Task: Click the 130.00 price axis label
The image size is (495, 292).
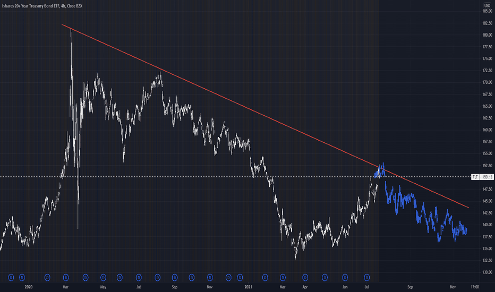Action: pyautogui.click(x=487, y=272)
